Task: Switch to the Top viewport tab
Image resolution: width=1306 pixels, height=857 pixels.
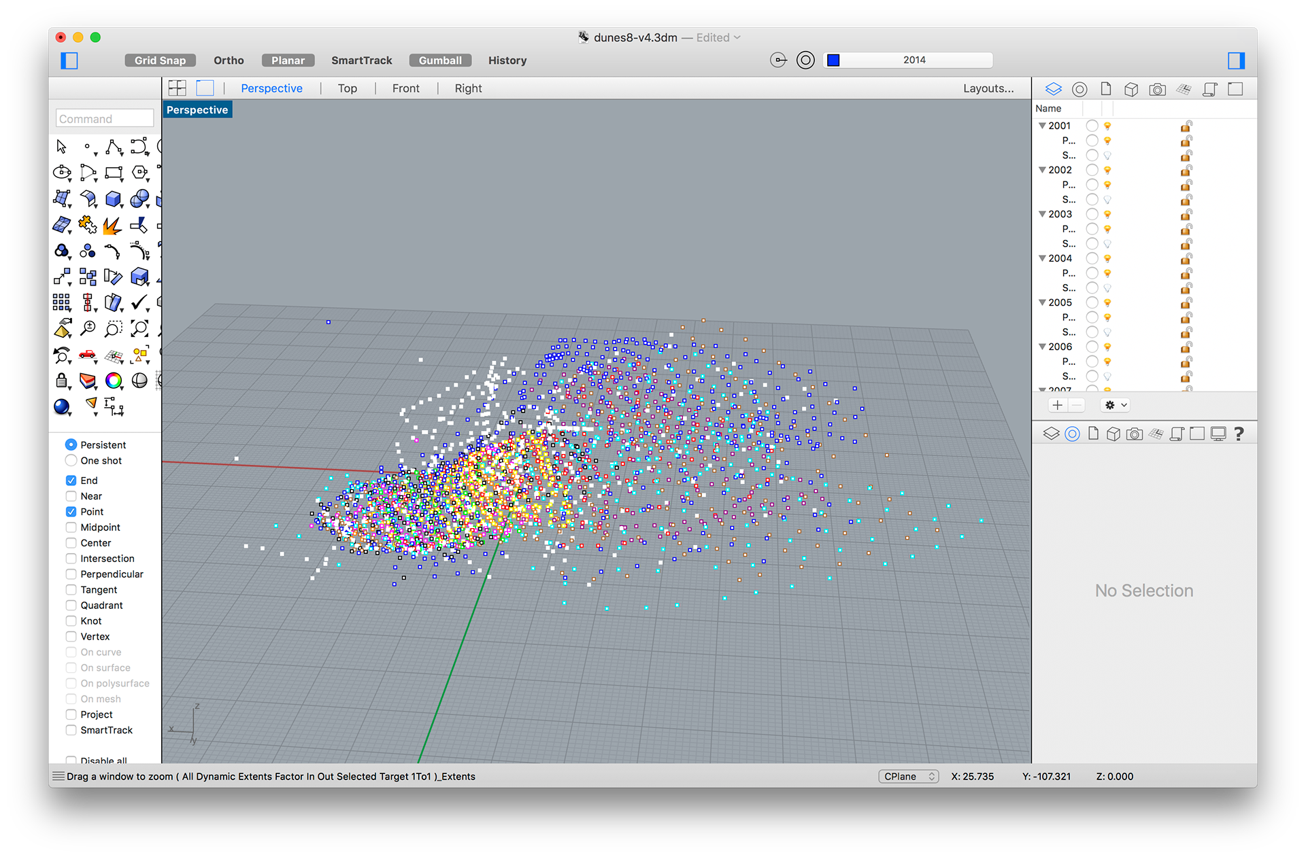Action: [x=348, y=88]
